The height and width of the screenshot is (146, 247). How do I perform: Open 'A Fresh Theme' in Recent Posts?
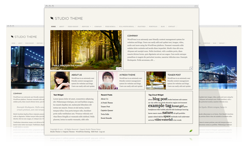[x=107, y=103]
